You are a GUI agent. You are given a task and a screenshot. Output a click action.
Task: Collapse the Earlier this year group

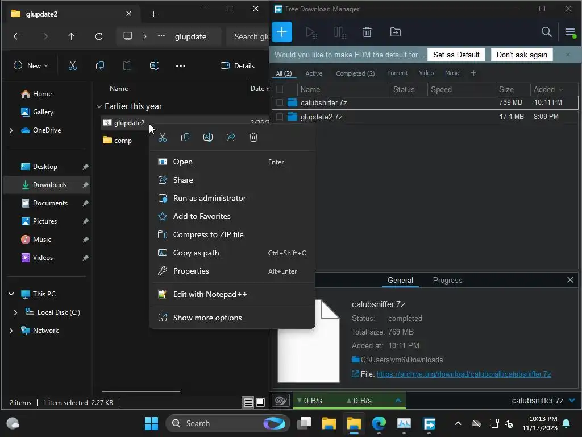[x=99, y=106]
